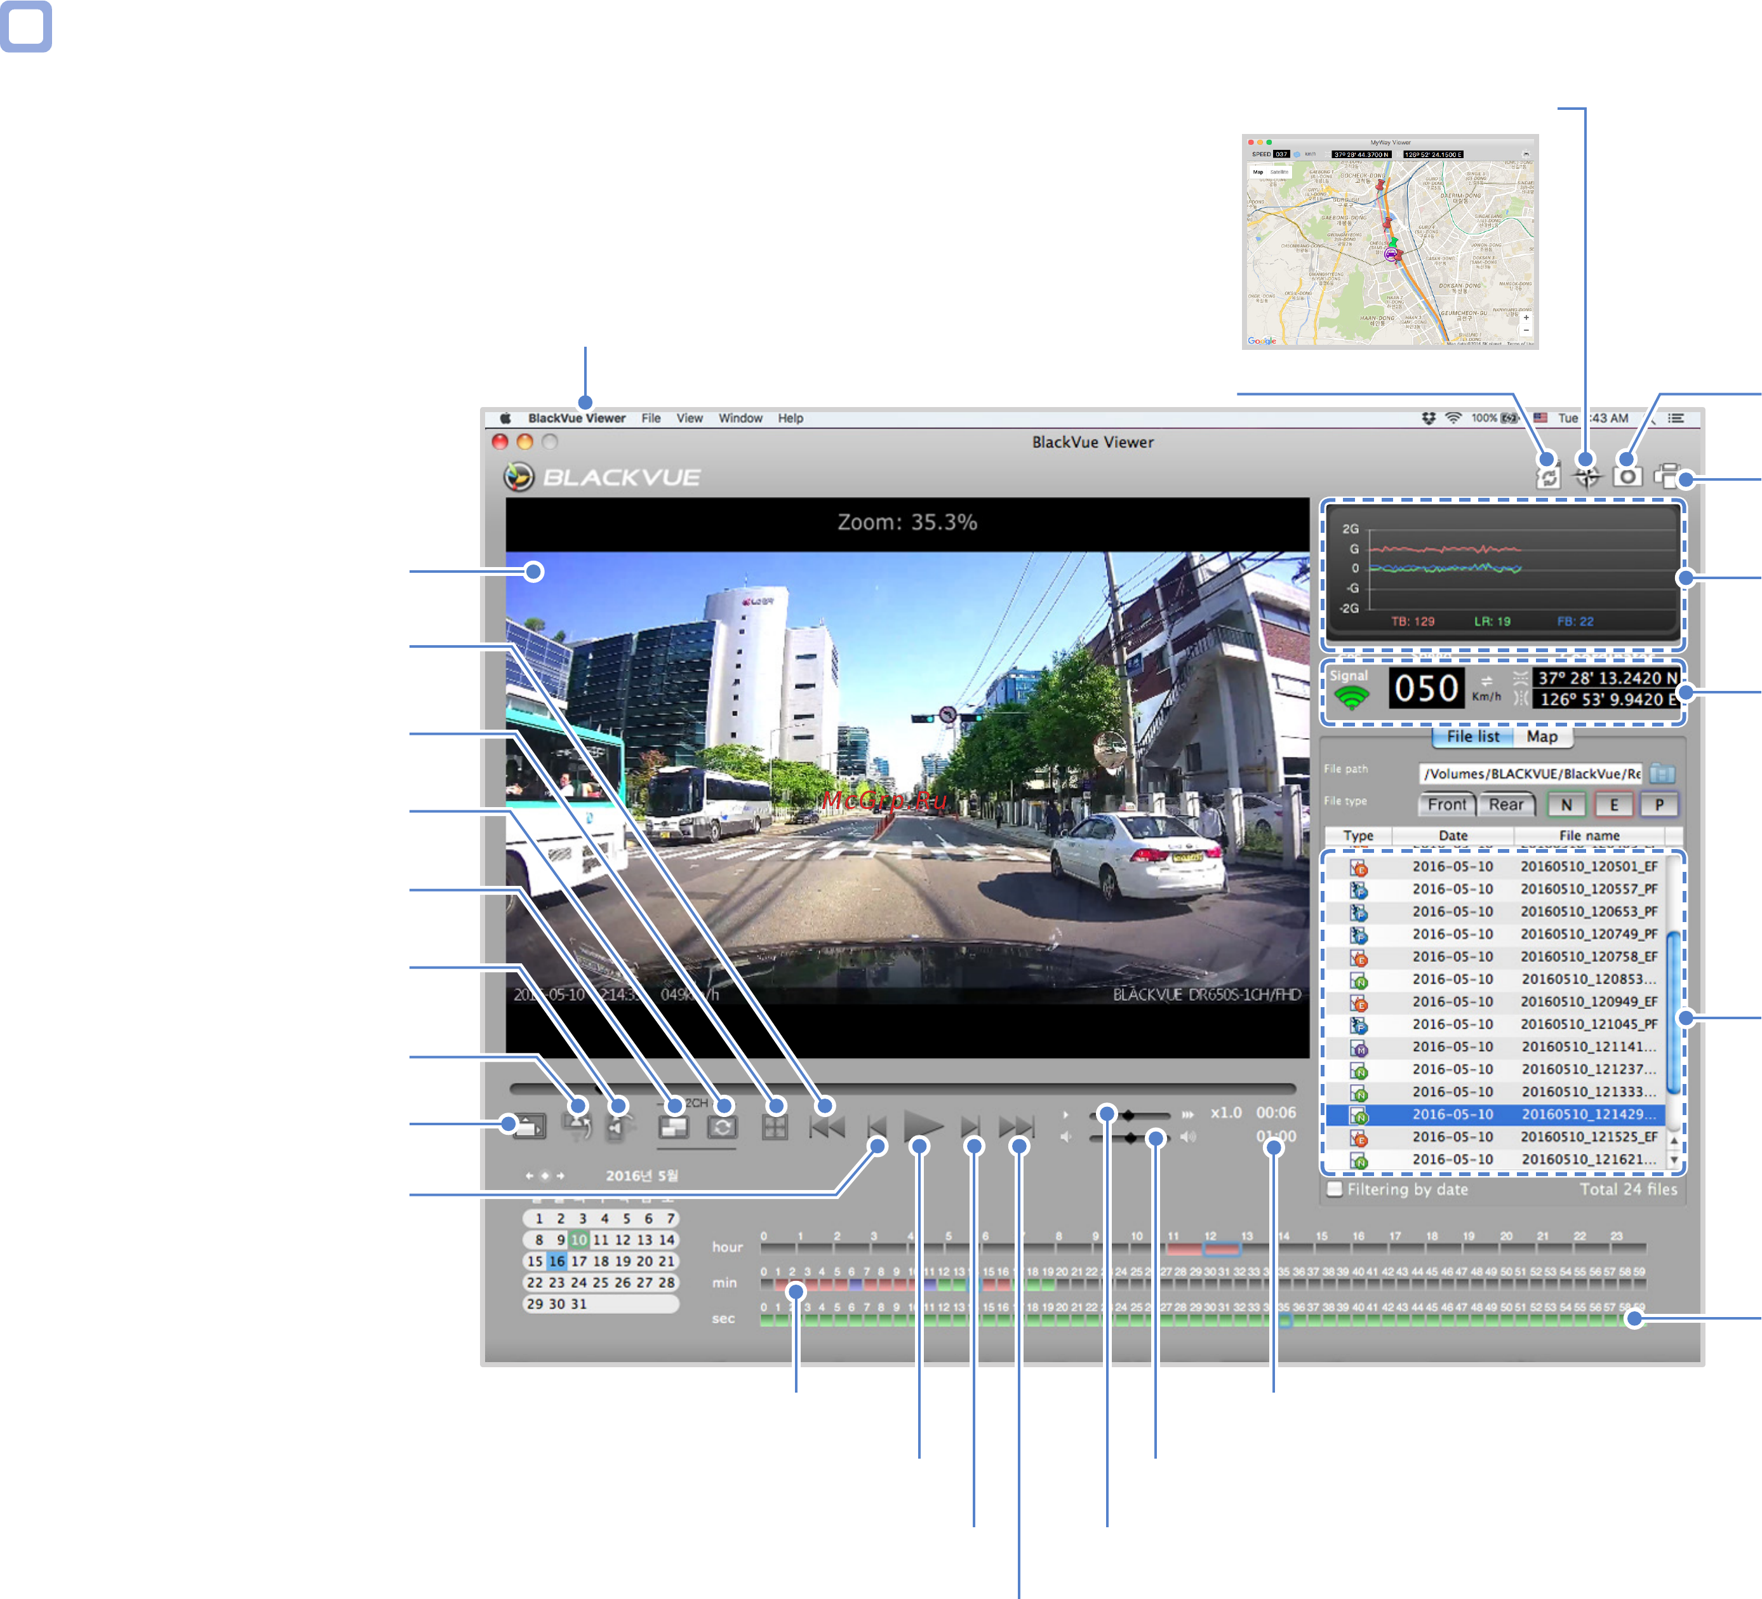Toggle the Front file type filter
Image resolution: width=1762 pixels, height=1599 pixels.
(1446, 805)
